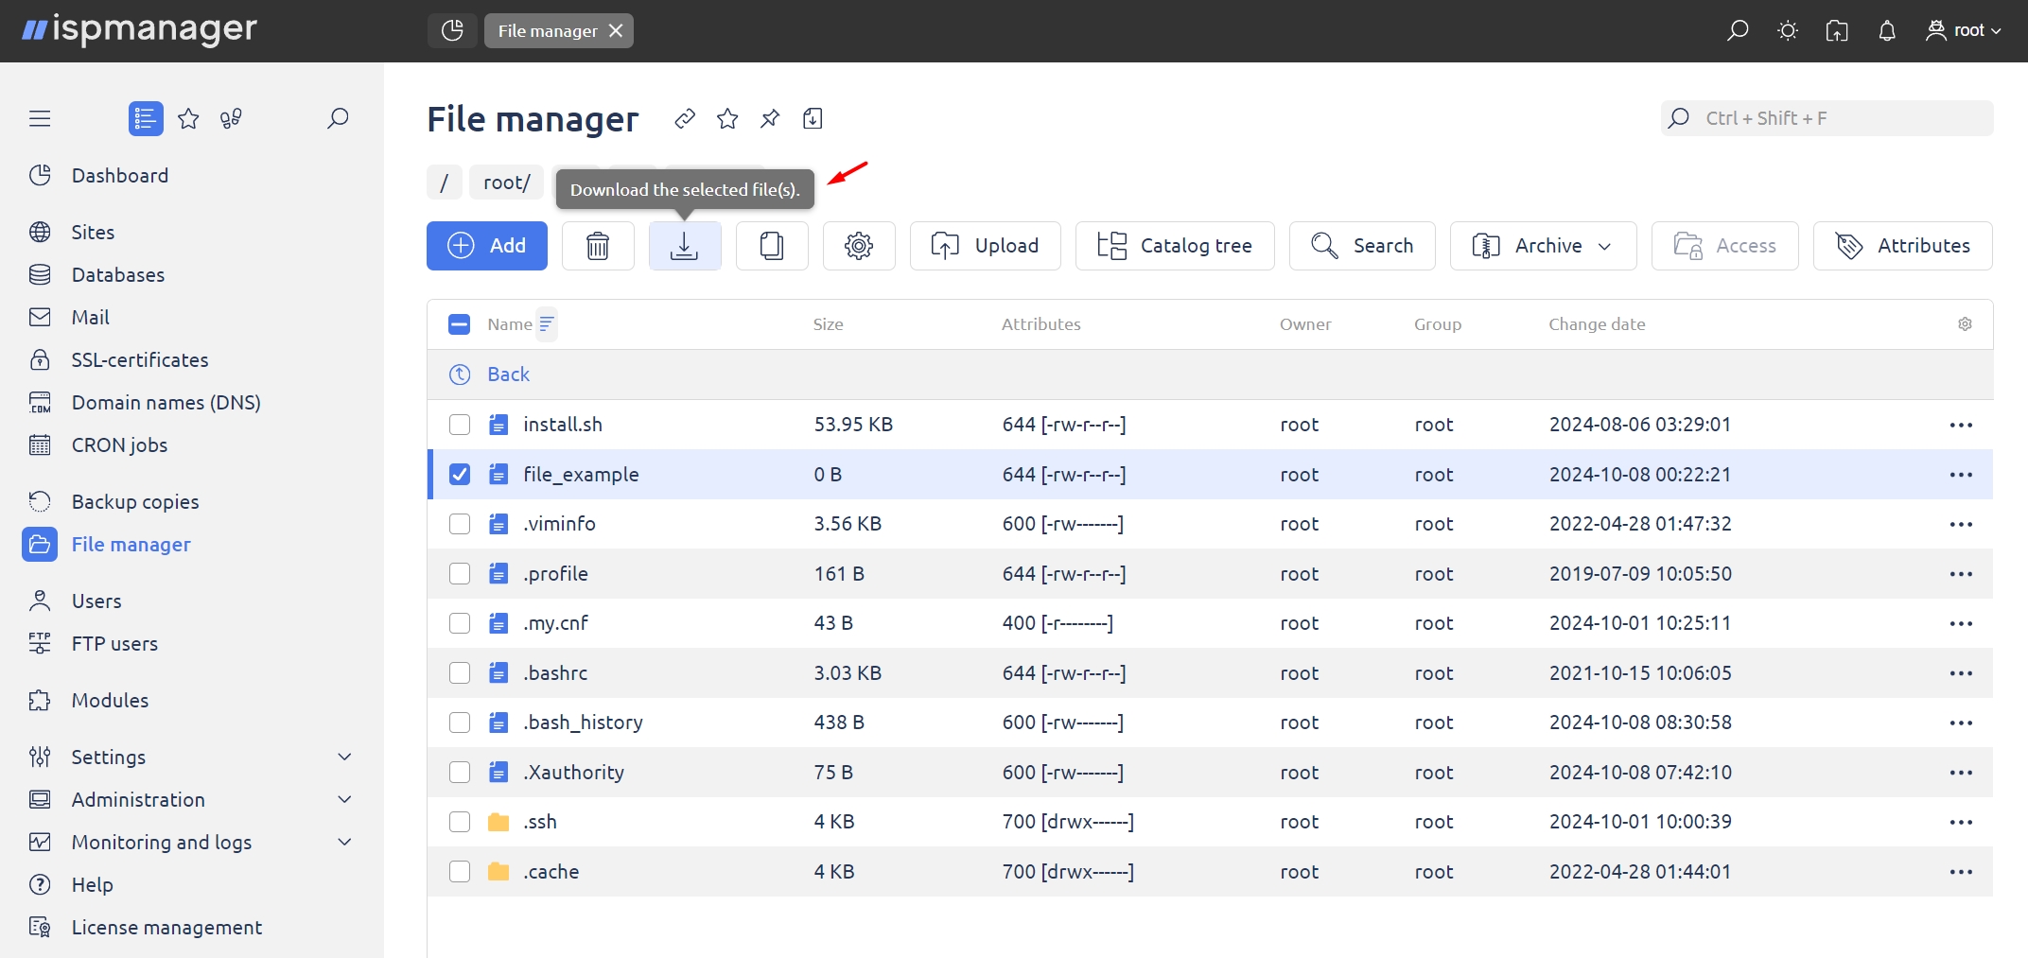
Task: Click the Upload button
Action: pos(985,246)
